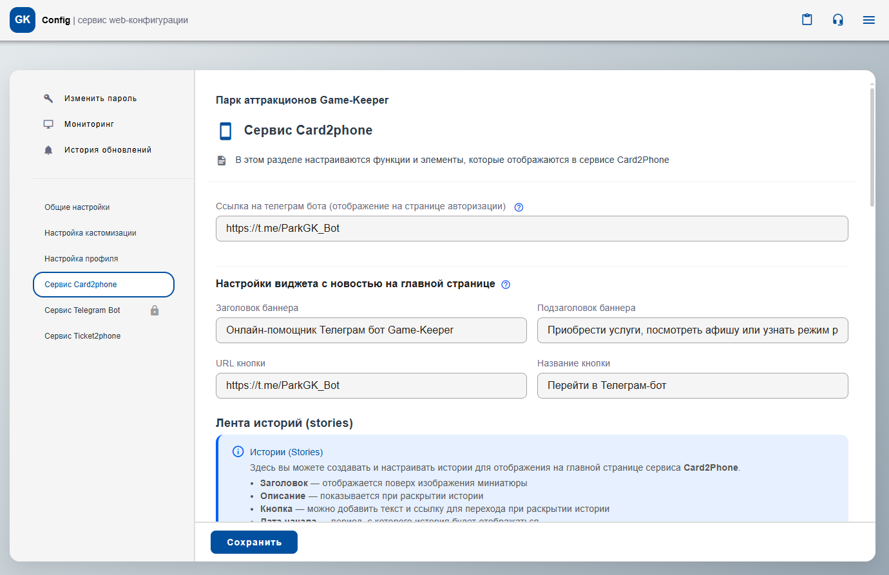Click the monitor icon for Мониторинг
Screen dimensions: 889x575
coord(48,124)
